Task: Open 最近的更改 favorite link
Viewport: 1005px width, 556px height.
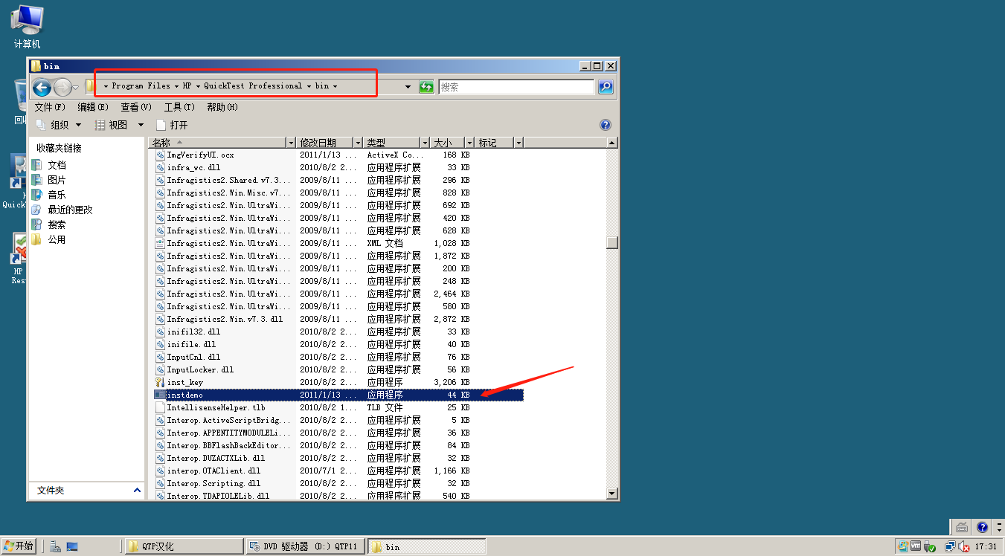Action: coord(62,210)
